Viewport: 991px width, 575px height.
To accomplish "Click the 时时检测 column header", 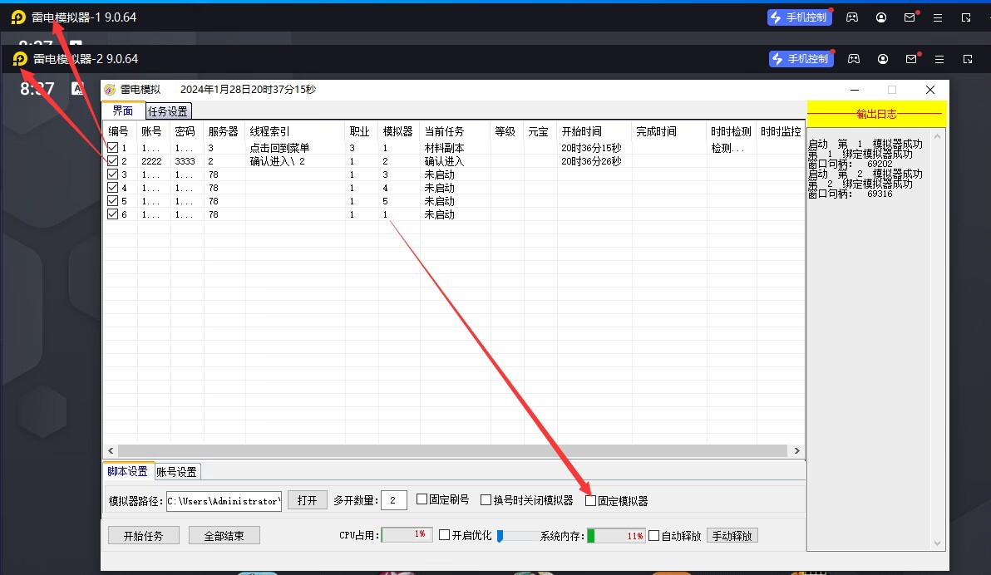I will [731, 131].
